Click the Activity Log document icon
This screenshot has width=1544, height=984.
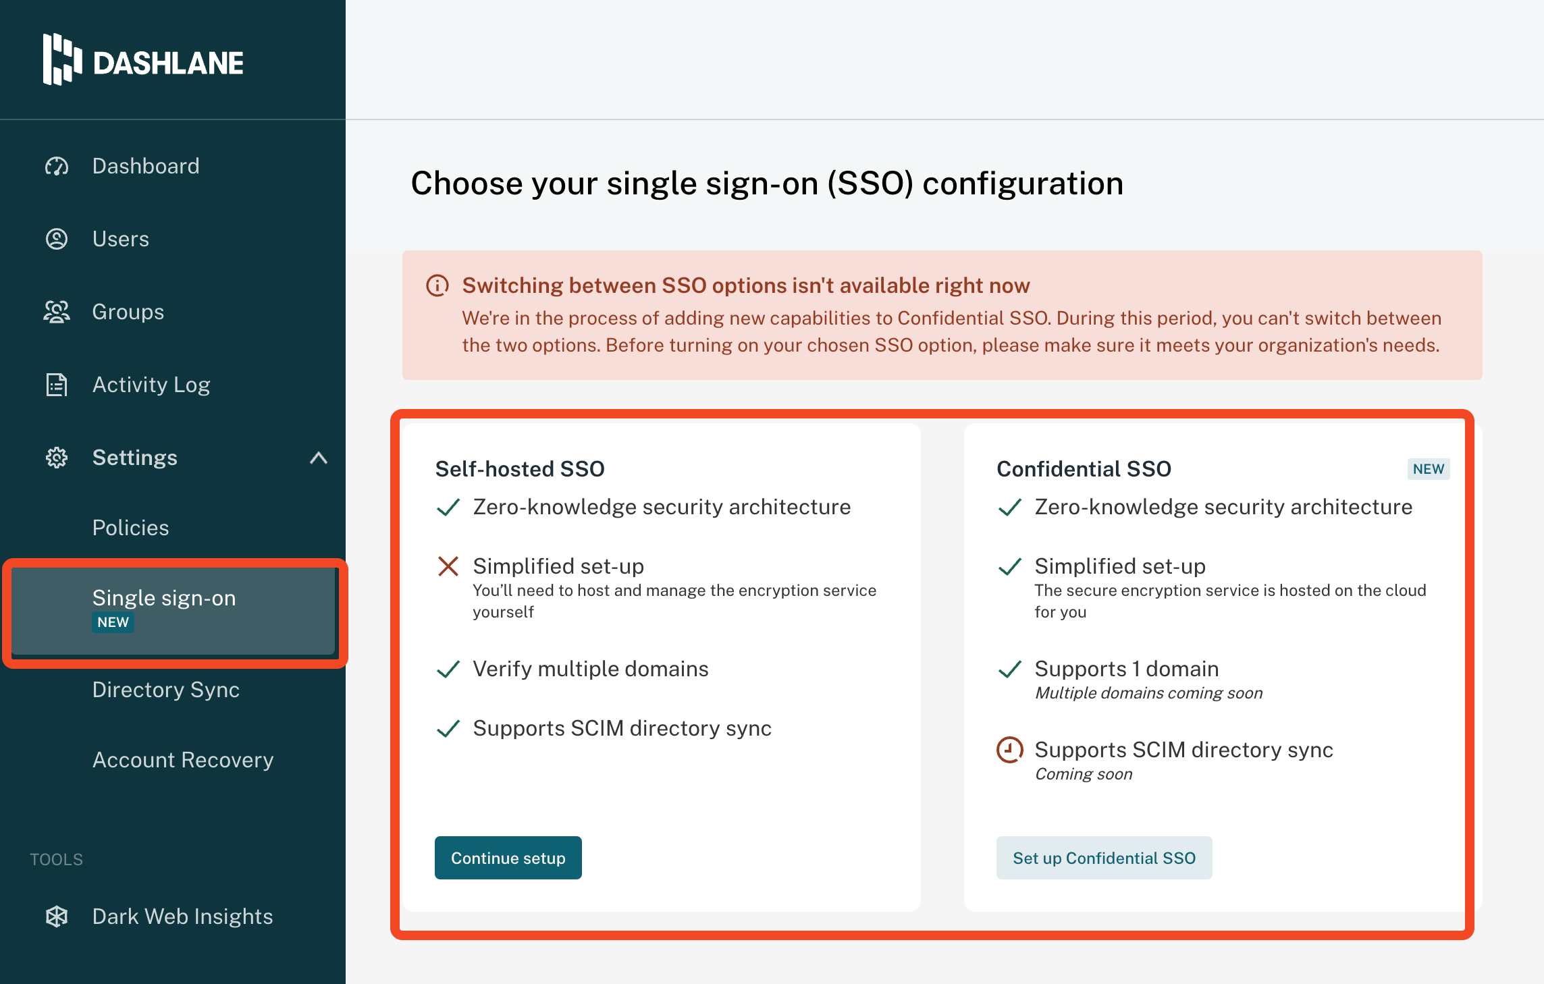pyautogui.click(x=57, y=385)
